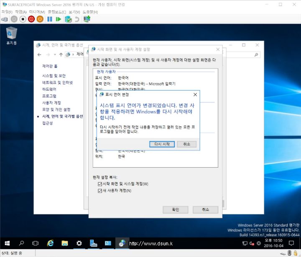
Task: Open 사용자 계정 category link
Action: pyautogui.click(x=51, y=103)
